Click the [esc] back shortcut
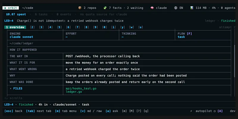Image resolution: width=238 pixels, height=119 pixels. click(x=13, y=111)
